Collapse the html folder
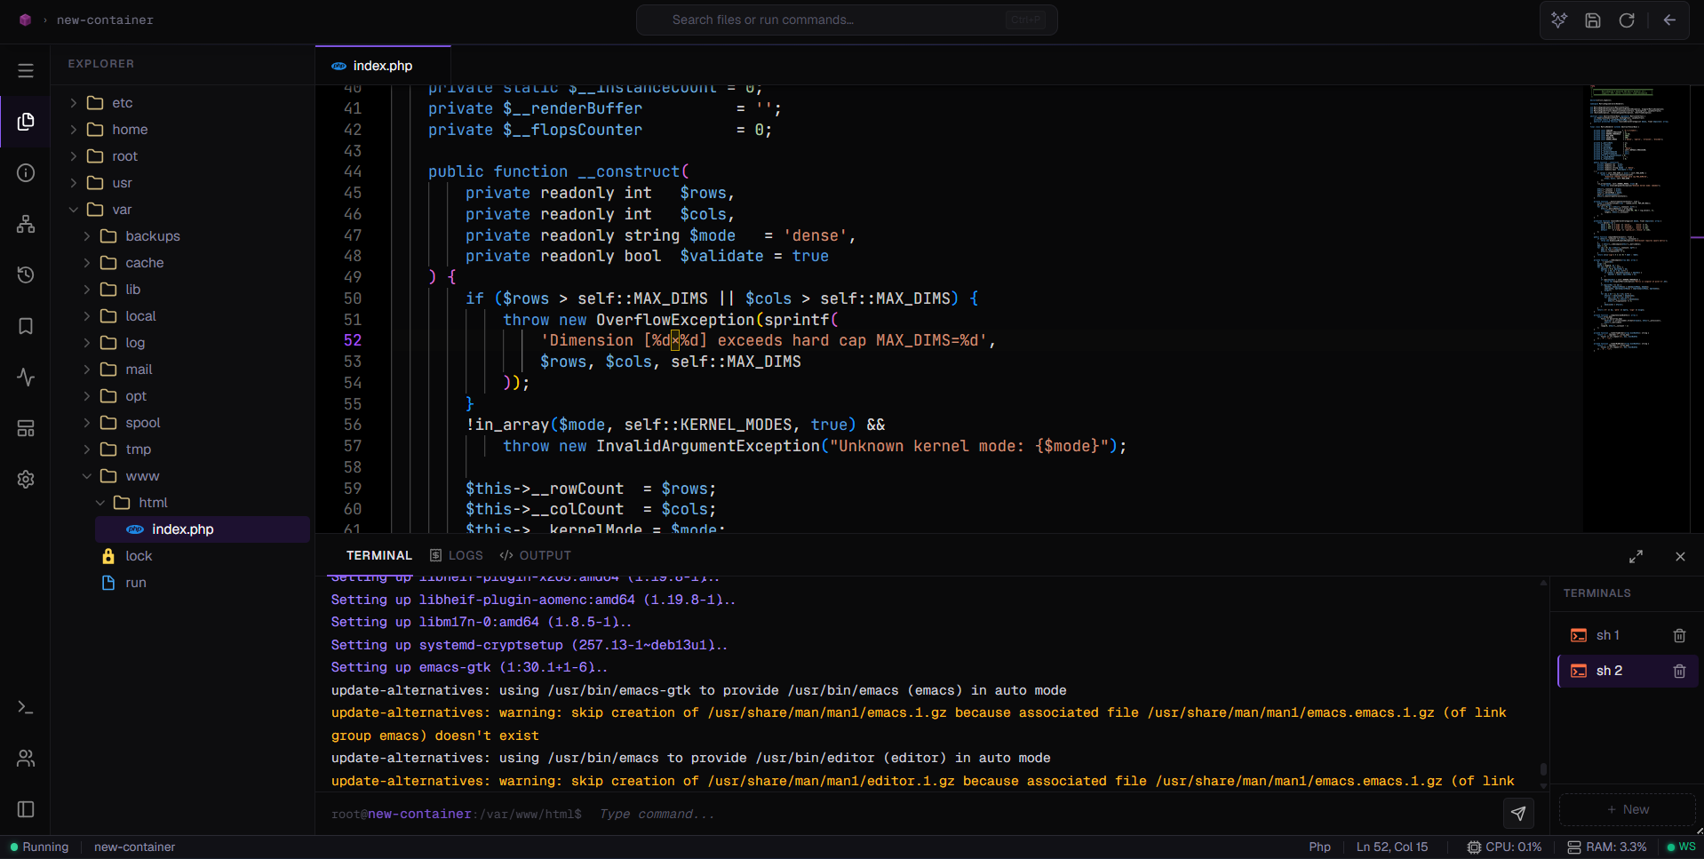The image size is (1704, 859). [x=100, y=503]
